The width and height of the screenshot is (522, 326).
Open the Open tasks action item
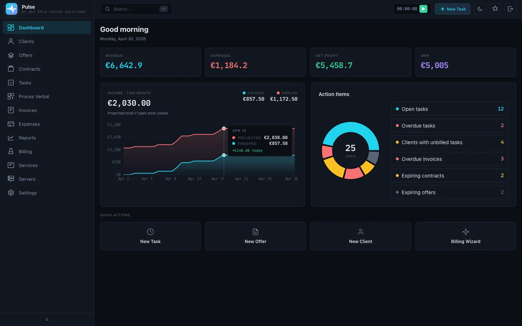(x=449, y=109)
